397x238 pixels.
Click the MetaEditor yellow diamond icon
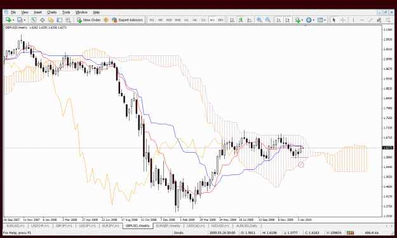coord(106,20)
